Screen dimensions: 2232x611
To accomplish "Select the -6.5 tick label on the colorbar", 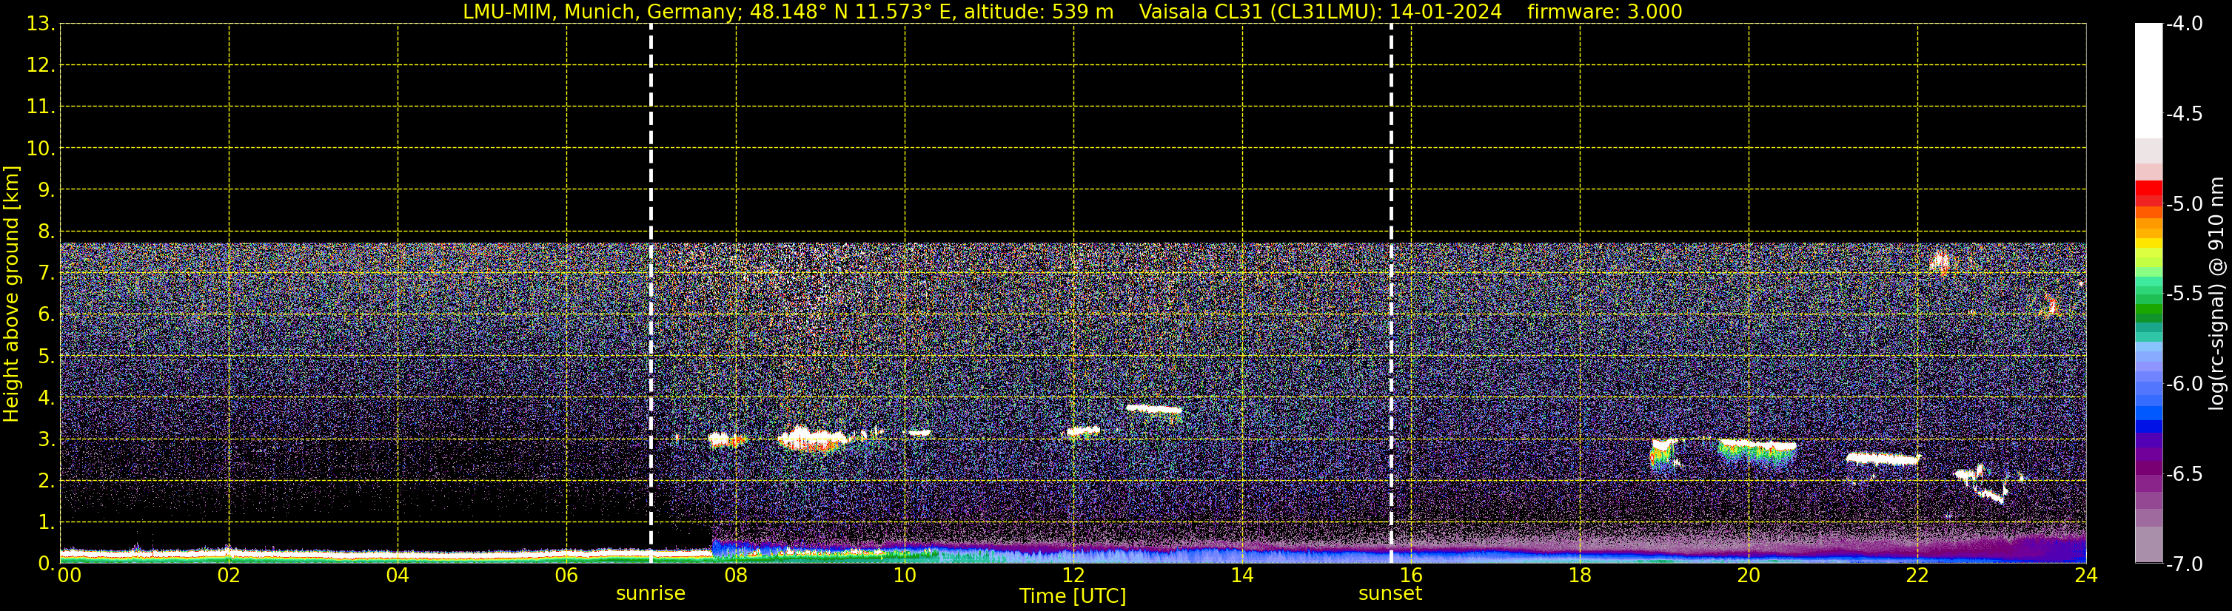I will tap(2183, 474).
